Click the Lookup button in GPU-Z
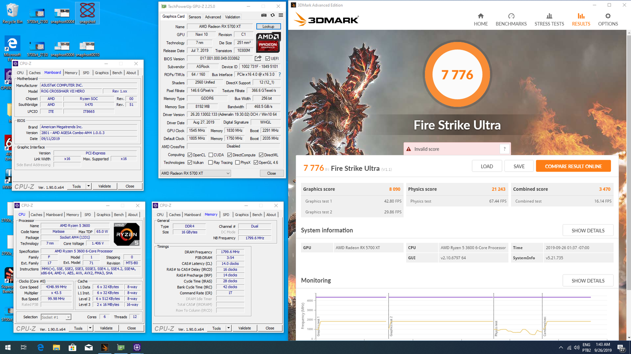This screenshot has width=631, height=354. click(268, 26)
